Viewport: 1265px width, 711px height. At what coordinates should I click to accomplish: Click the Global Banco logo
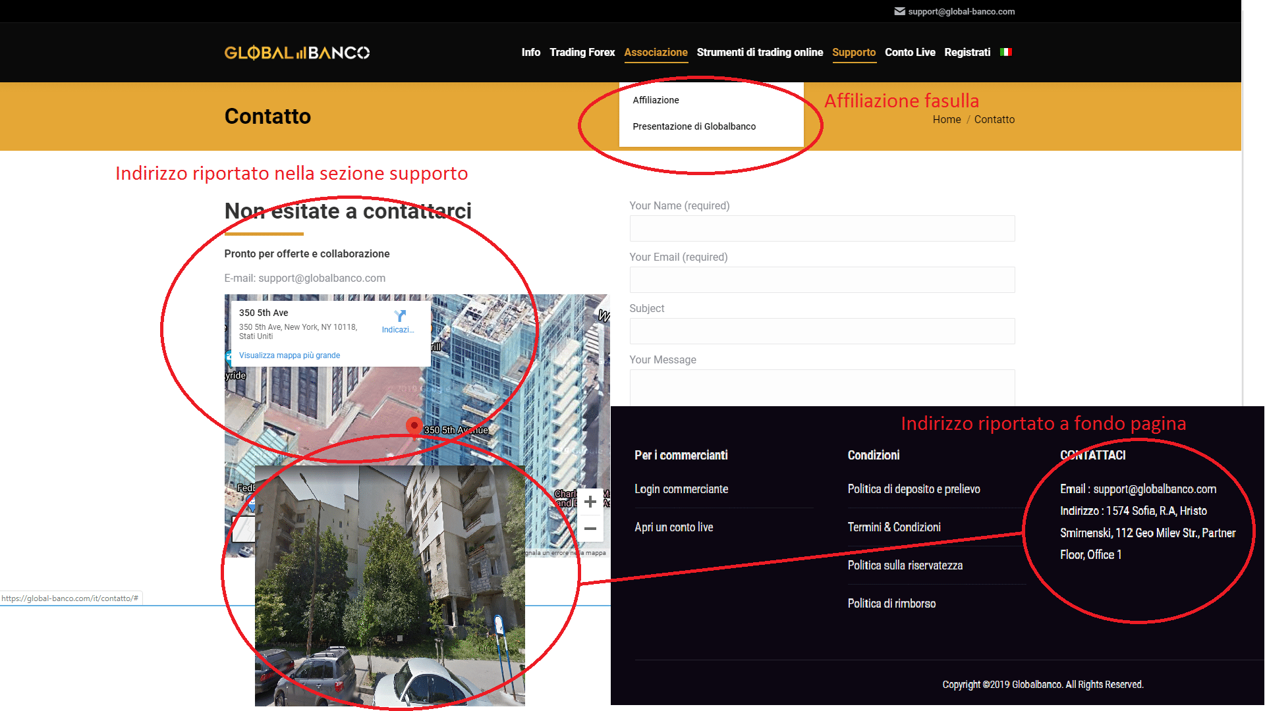[x=297, y=53]
